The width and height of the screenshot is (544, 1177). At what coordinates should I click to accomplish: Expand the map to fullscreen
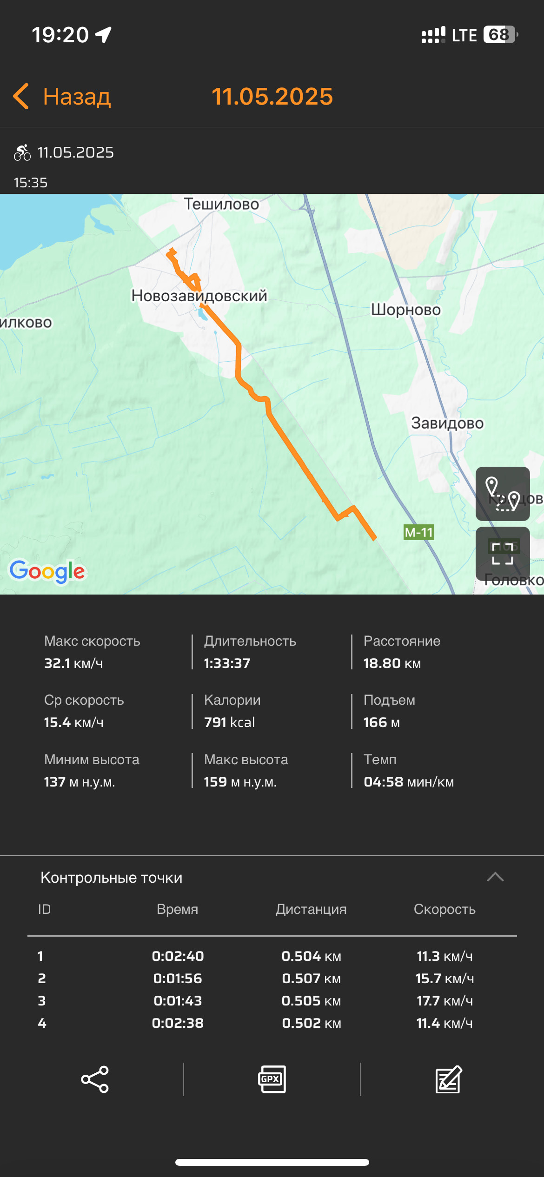503,554
